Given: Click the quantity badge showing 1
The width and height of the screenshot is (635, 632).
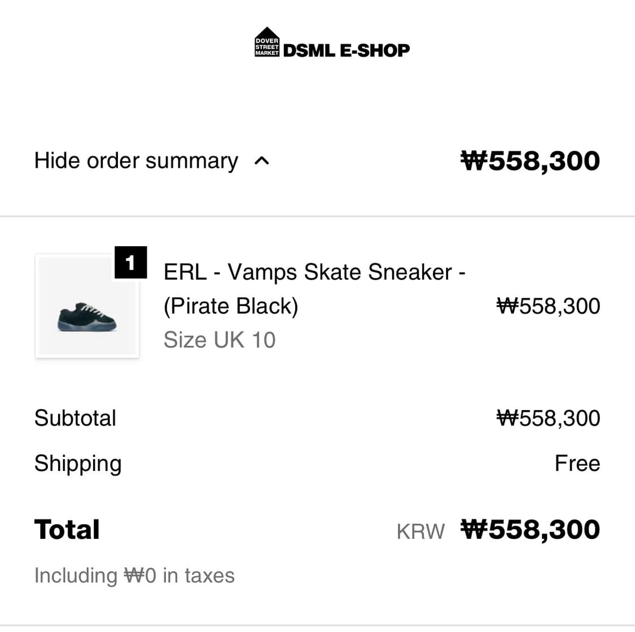Looking at the screenshot, I should click(x=130, y=261).
